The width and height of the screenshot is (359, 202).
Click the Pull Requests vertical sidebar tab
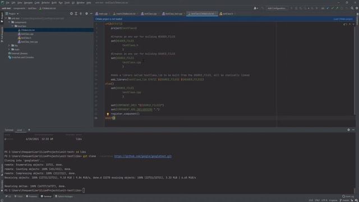point(2,35)
